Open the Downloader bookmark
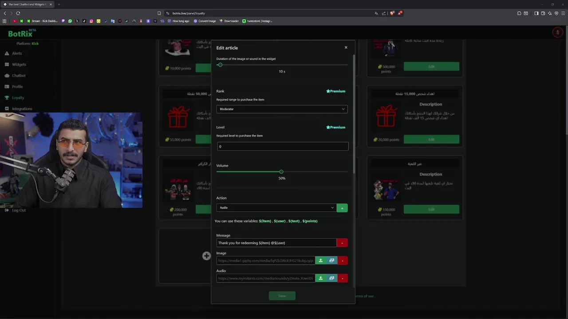The width and height of the screenshot is (568, 319). (x=229, y=21)
